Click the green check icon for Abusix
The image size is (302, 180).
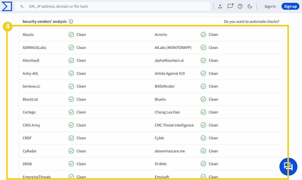[x=71, y=35]
